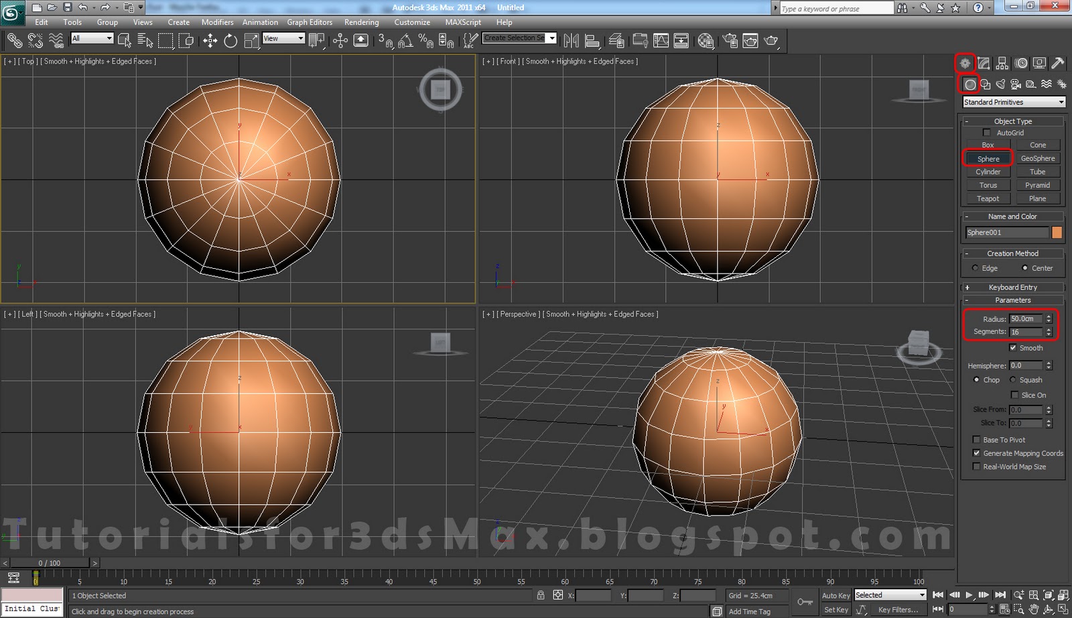Open the MAXScript menu
Image resolution: width=1072 pixels, height=618 pixels.
[x=463, y=22]
